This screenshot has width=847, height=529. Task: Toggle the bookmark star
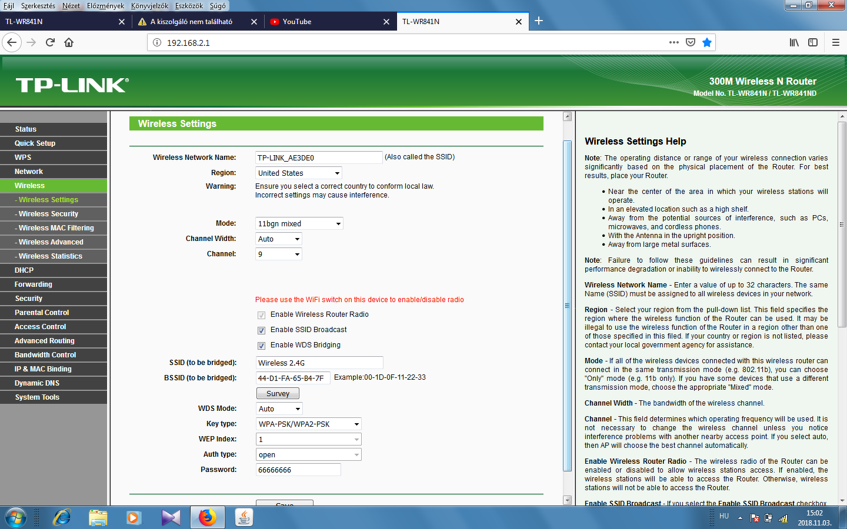[x=707, y=42]
